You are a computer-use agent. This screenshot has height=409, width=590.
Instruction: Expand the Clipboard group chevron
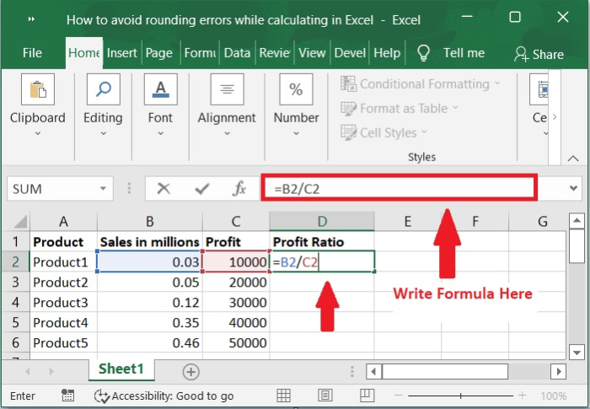pos(38,133)
